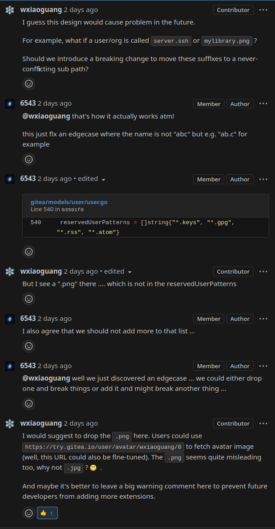The image size is (275, 529).
Task: Expand edited history dropdown on 6543's snippet comment
Action: coord(104,180)
